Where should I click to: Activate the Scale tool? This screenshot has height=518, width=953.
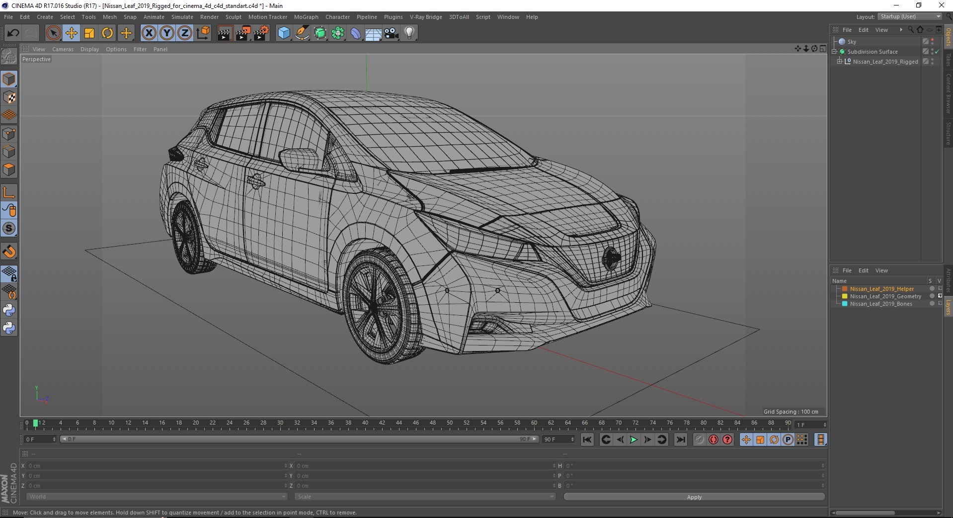[89, 33]
